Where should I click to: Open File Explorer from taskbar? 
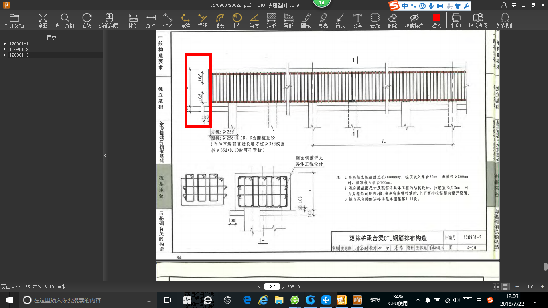(x=279, y=300)
